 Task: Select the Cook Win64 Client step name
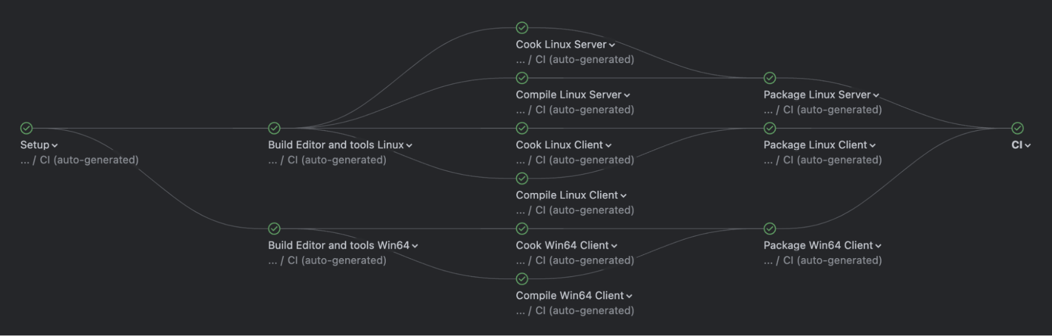coord(562,246)
